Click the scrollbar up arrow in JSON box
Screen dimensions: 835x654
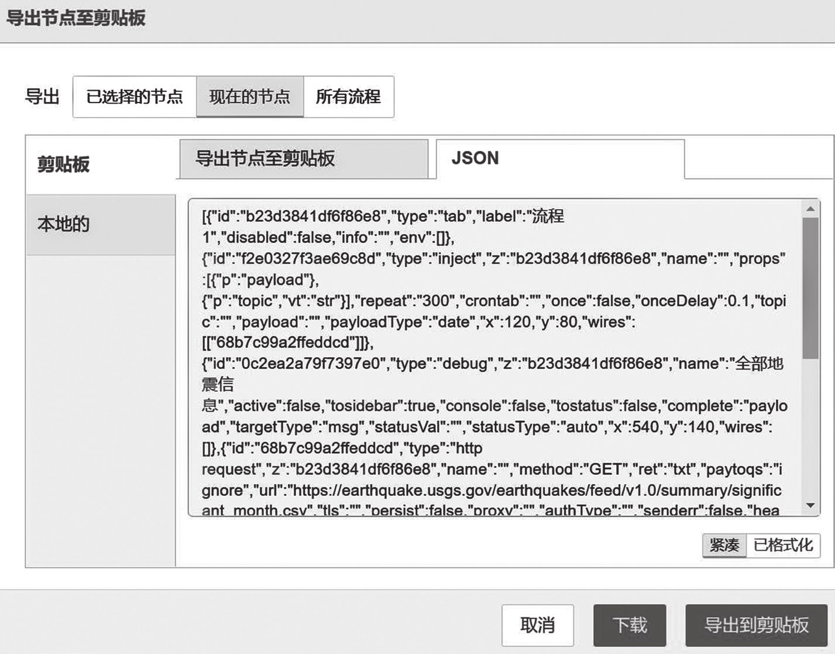click(810, 209)
